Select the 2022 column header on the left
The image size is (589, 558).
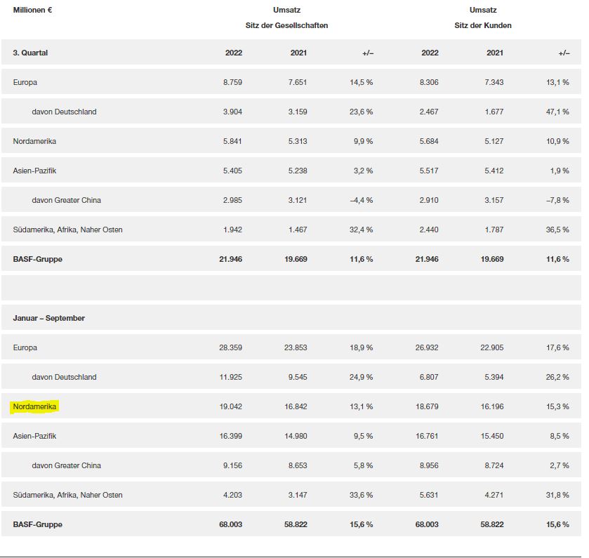(x=234, y=52)
